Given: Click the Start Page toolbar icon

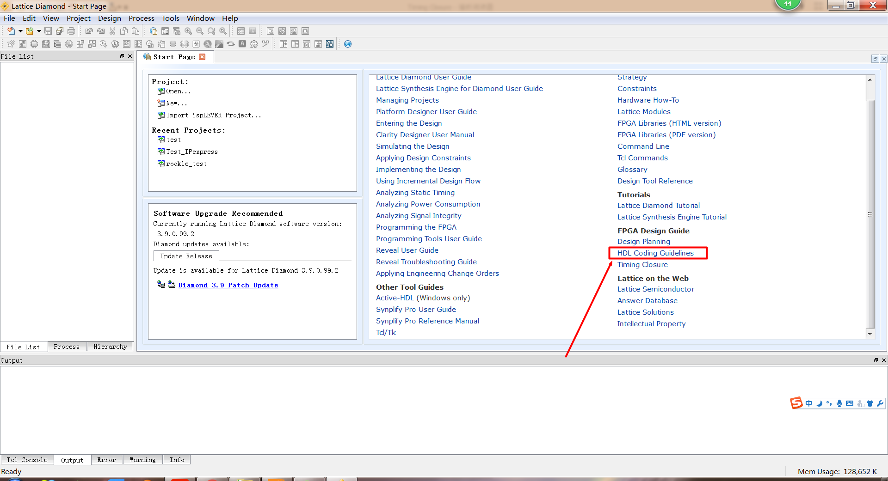Looking at the screenshot, I should pos(154,31).
